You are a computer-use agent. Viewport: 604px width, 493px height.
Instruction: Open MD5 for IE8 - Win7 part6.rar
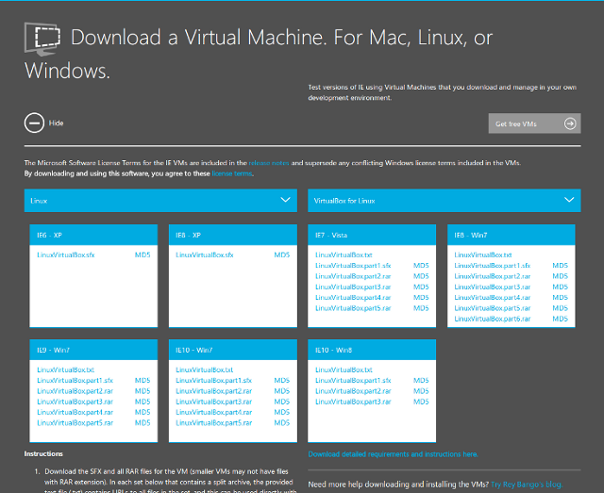[x=560, y=319]
